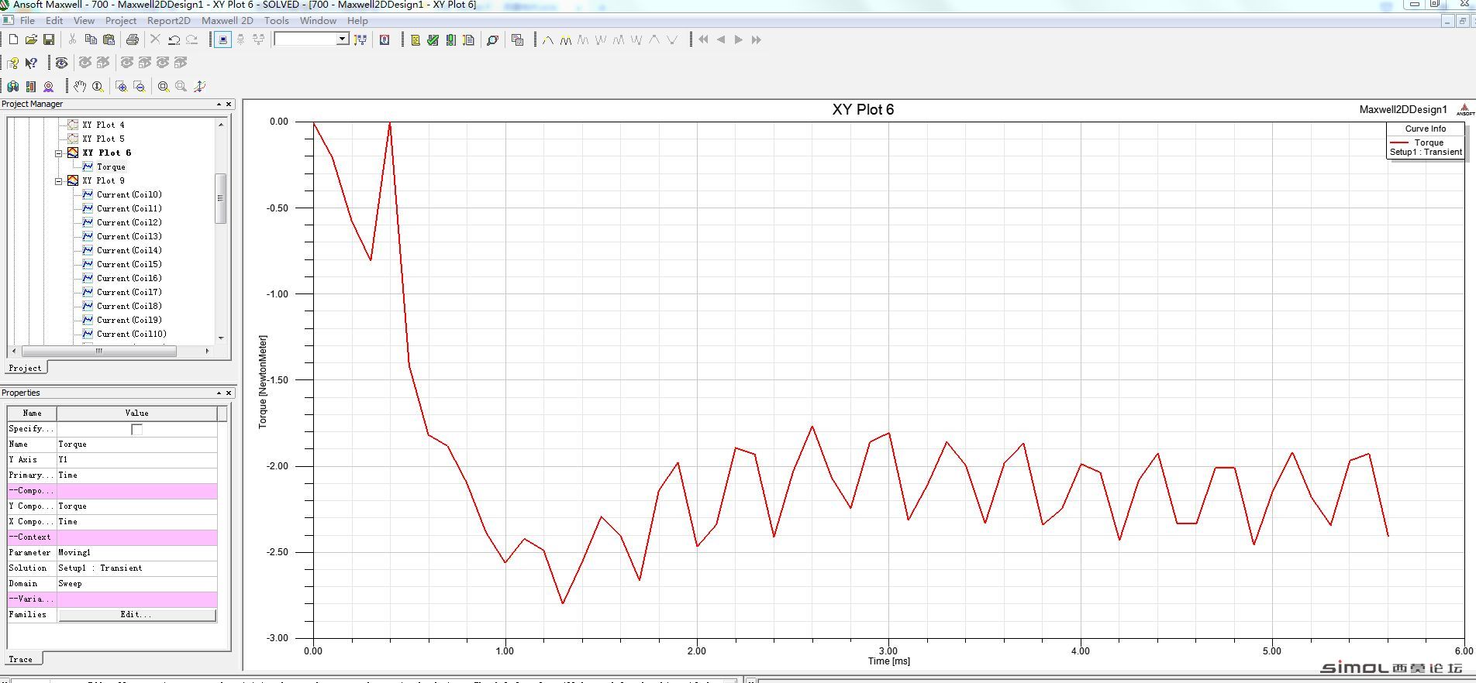Click the Fit All zoom icon
1476x683 pixels.
coord(164,86)
